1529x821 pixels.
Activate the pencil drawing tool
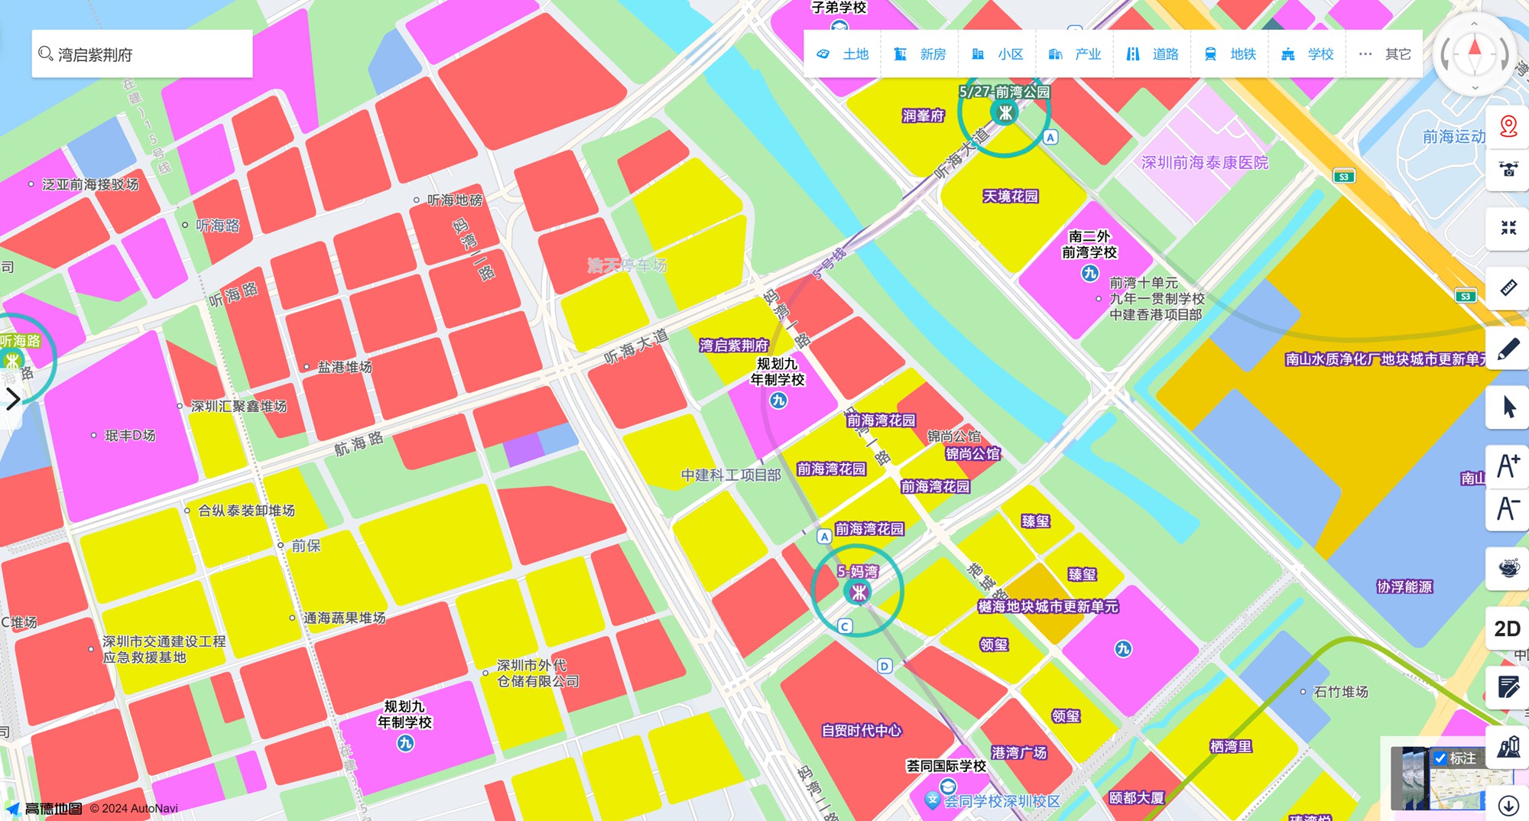(1508, 349)
